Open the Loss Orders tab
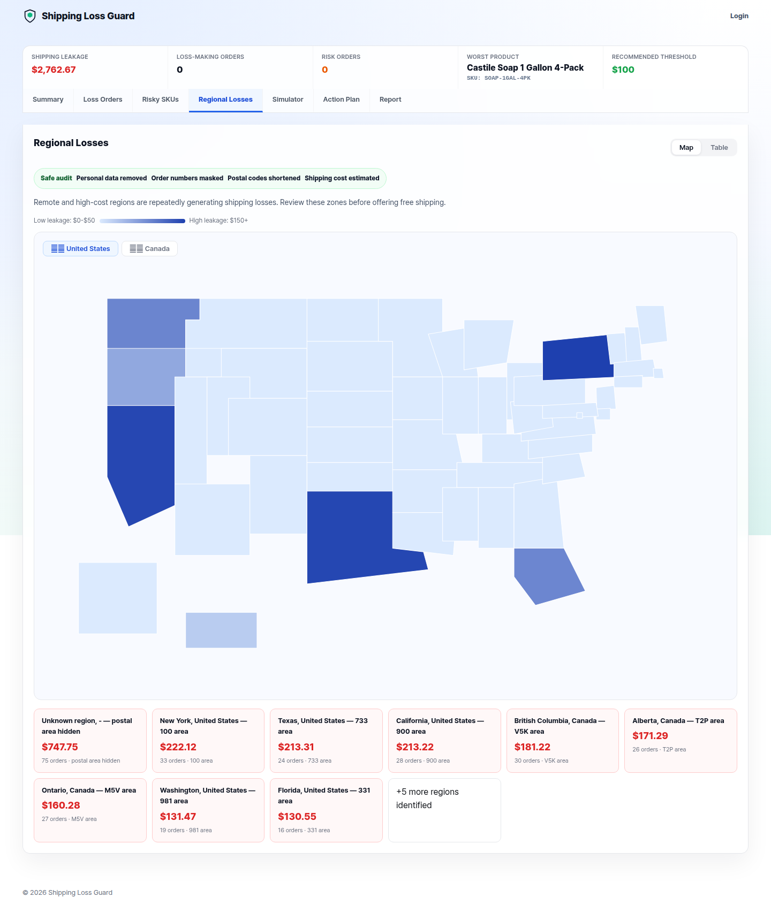This screenshot has width=771, height=920. click(x=103, y=100)
